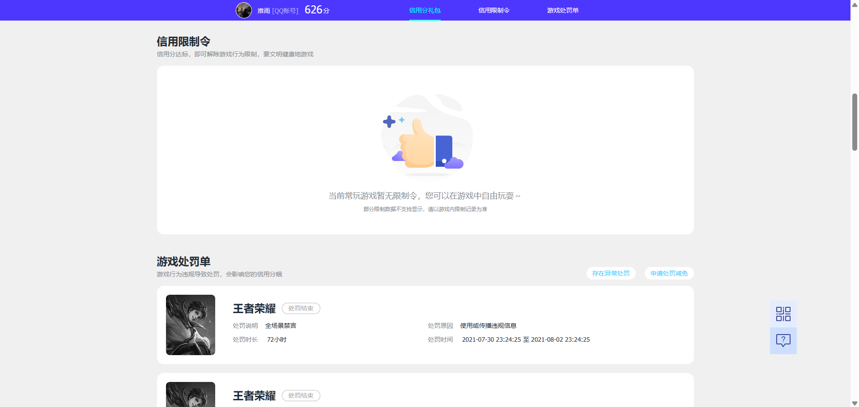Click the thumbs-up illustration in the restriction card
Screen dimensions: 859x407
(x=426, y=135)
